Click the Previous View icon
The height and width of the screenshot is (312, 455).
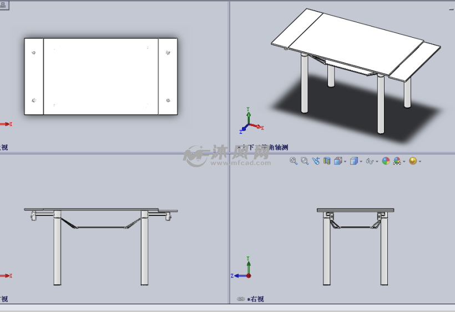(316, 161)
